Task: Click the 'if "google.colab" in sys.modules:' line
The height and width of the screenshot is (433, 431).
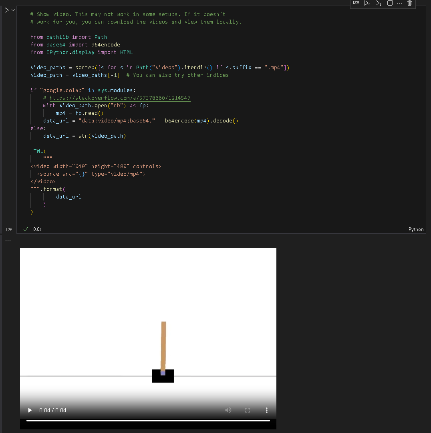Action: pyautogui.click(x=83, y=90)
